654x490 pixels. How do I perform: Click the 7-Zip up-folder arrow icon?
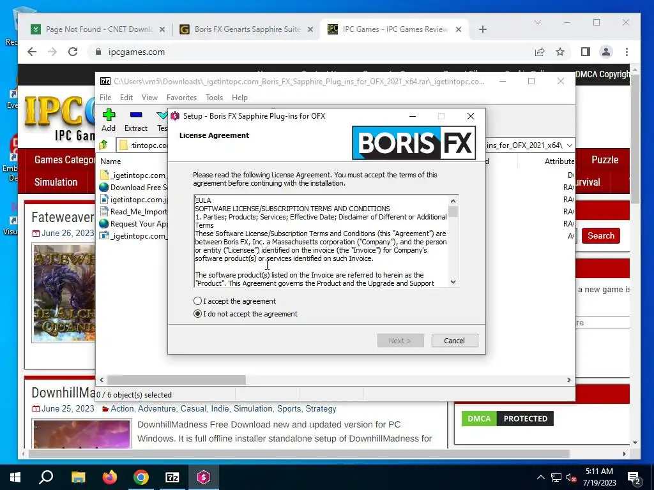(103, 145)
